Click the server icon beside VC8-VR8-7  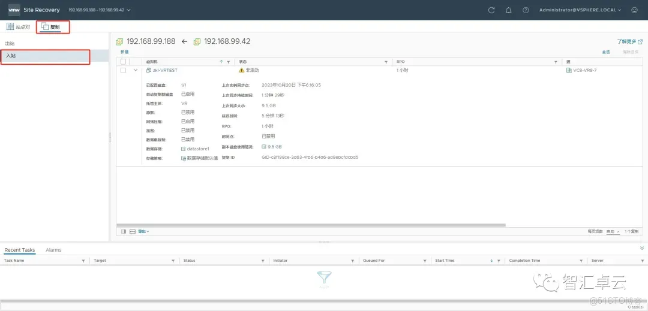point(569,70)
